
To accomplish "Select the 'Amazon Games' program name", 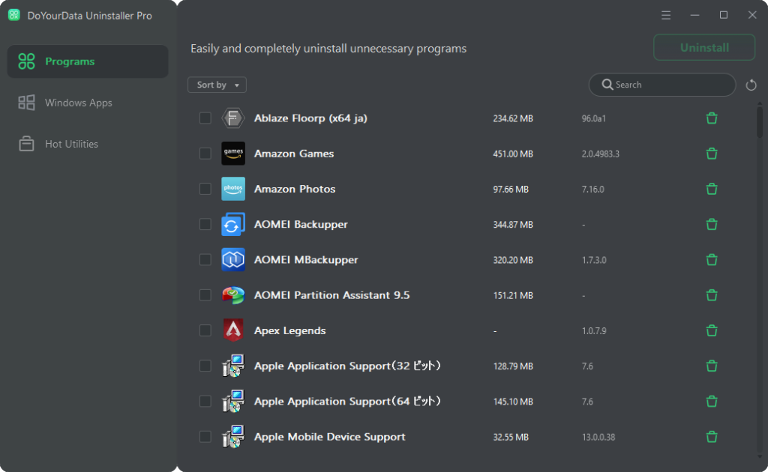I will pos(294,154).
